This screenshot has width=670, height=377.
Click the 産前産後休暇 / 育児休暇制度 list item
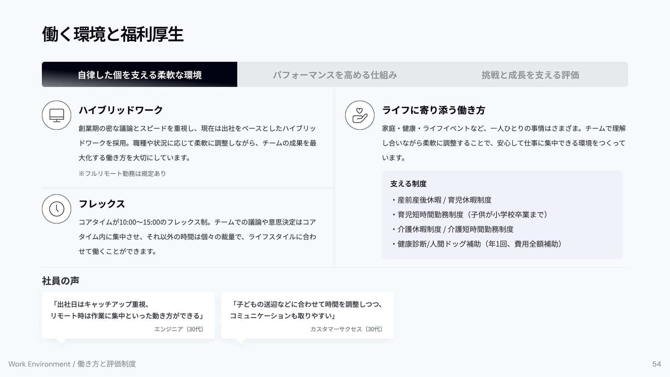444,200
